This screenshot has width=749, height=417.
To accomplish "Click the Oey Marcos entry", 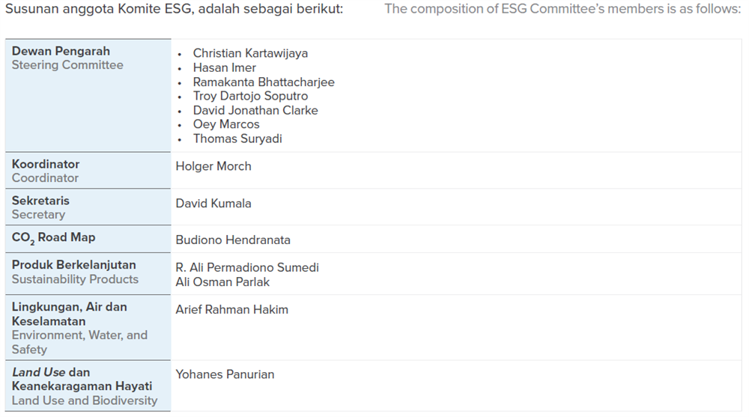I will pos(226,124).
